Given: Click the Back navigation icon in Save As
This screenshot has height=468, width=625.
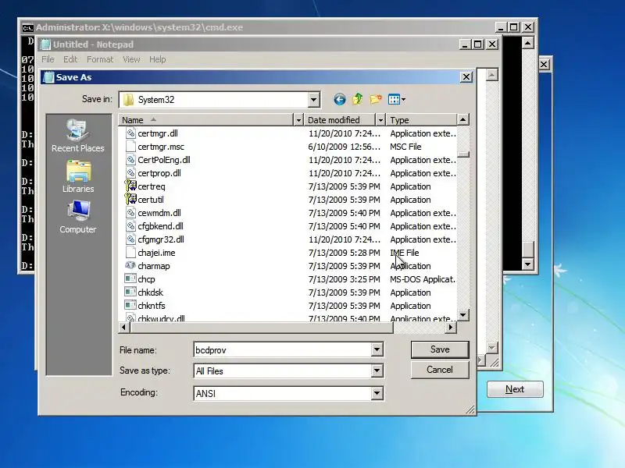Looking at the screenshot, I should point(339,99).
